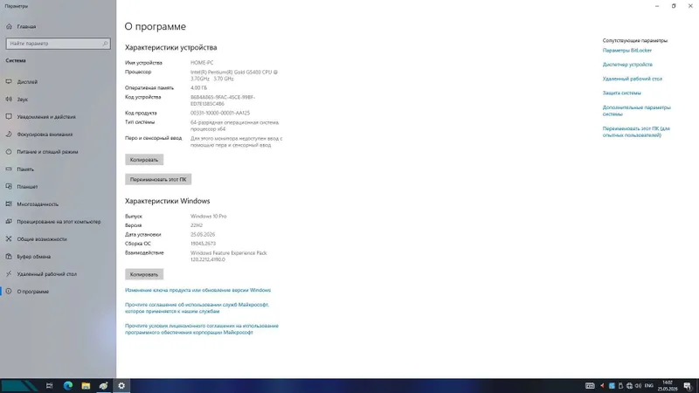699x393 pixels.
Task: Click the product ID 00331-10000-00001-AA125
Action: click(x=220, y=114)
